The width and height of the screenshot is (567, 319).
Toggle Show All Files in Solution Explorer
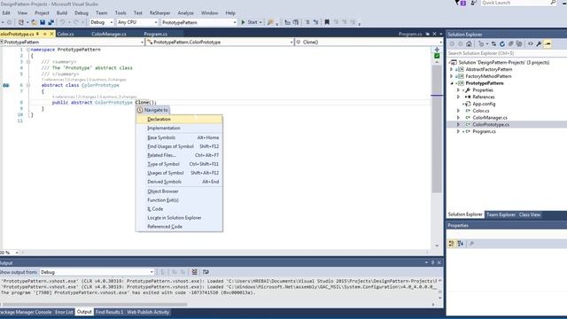(519, 44)
